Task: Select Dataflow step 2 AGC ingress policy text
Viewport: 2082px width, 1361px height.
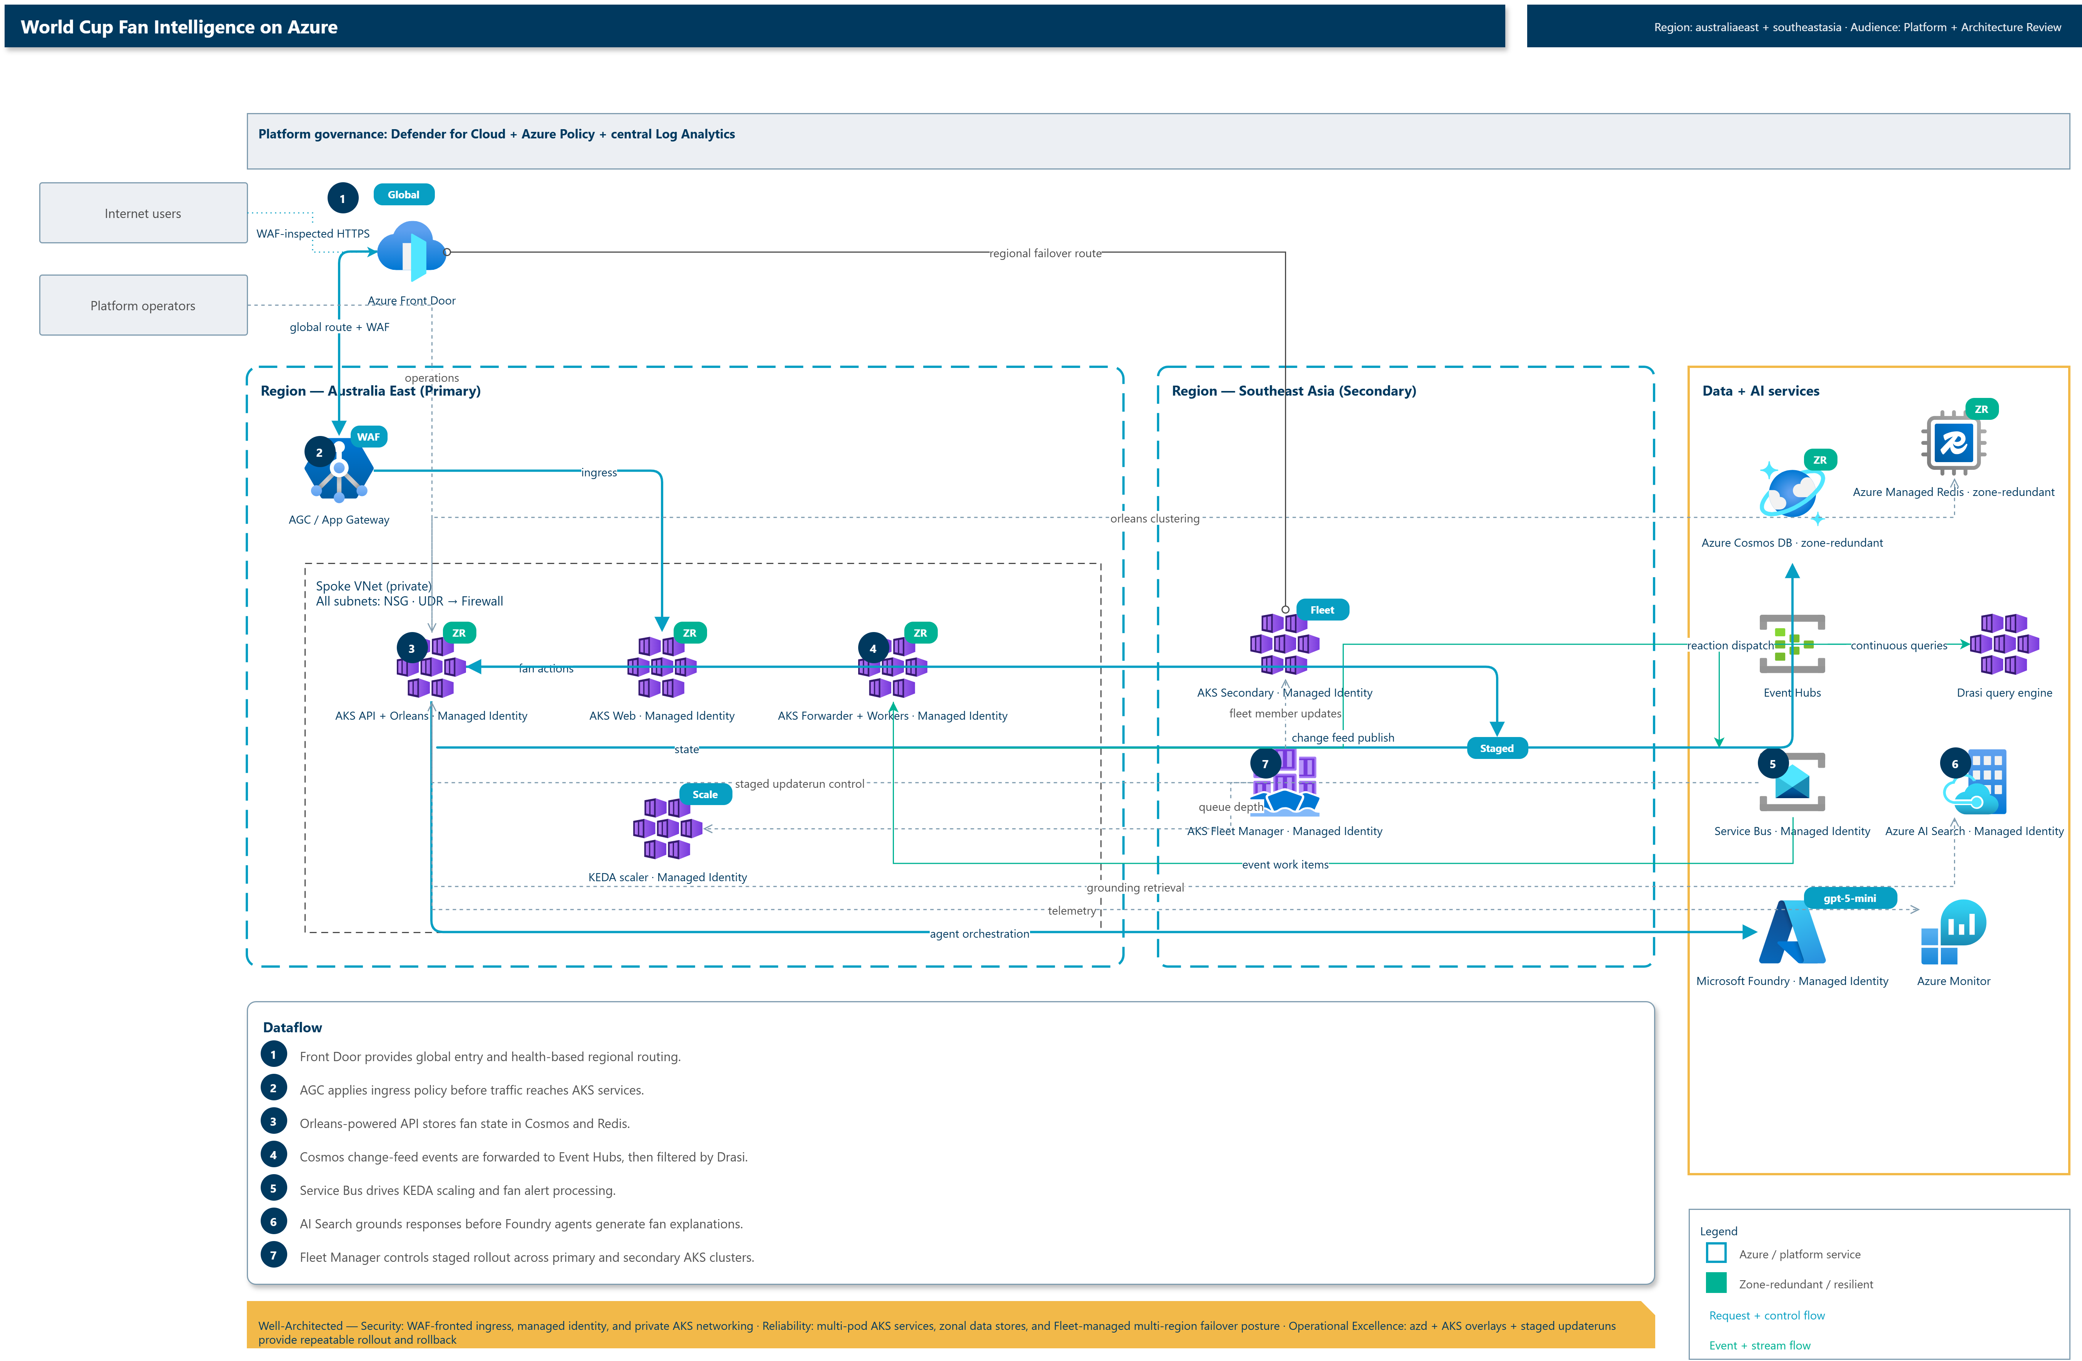Action: coord(471,1090)
